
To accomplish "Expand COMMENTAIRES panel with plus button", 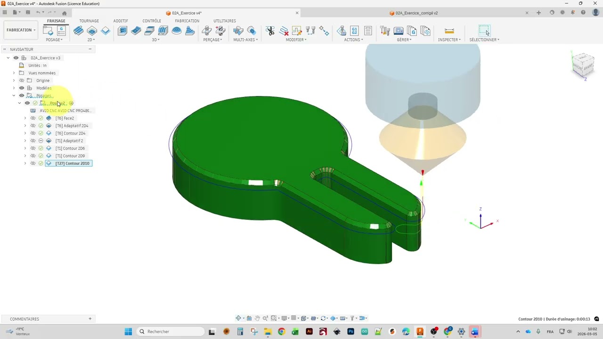I will [90, 319].
